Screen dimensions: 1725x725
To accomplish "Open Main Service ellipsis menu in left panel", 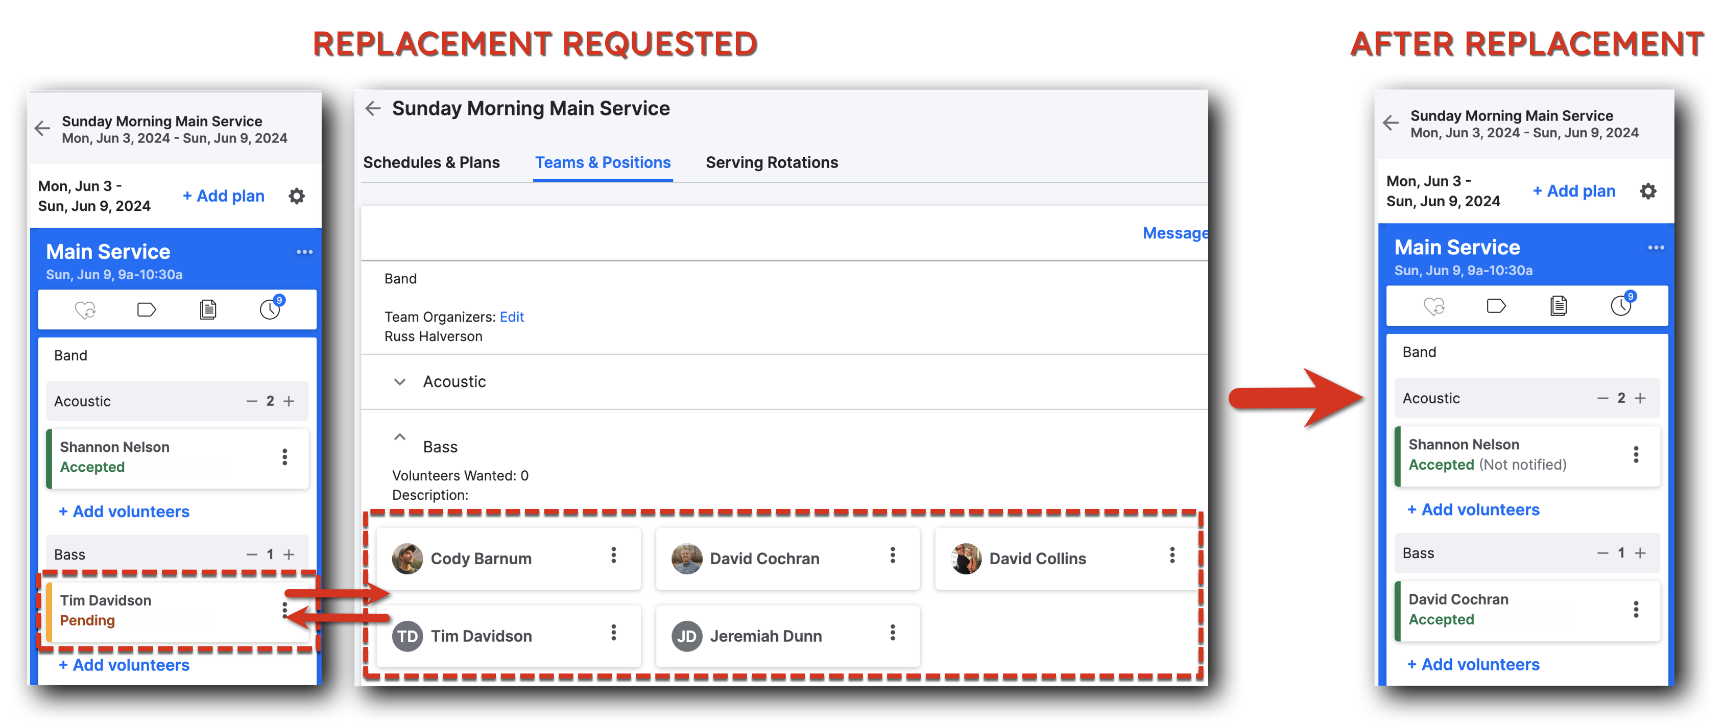I will (305, 252).
